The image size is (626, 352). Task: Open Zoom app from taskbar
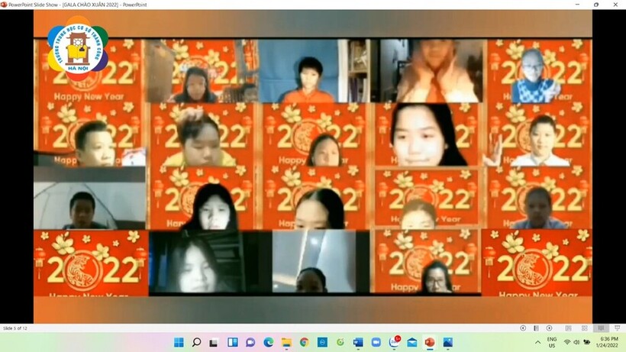pos(376,342)
